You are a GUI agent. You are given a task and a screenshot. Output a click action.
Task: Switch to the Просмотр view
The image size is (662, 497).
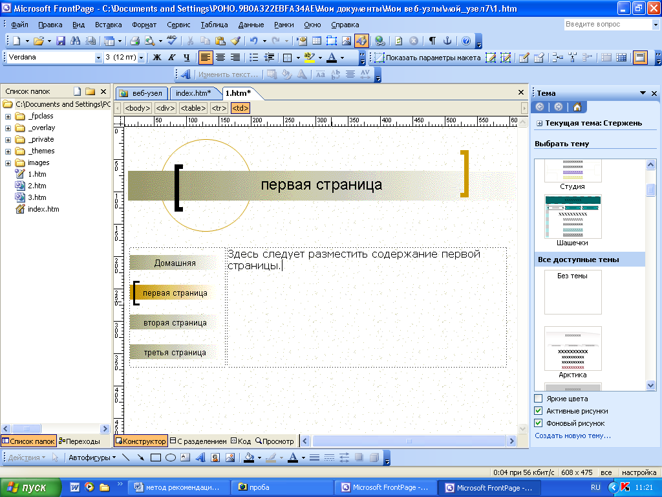pos(274,441)
